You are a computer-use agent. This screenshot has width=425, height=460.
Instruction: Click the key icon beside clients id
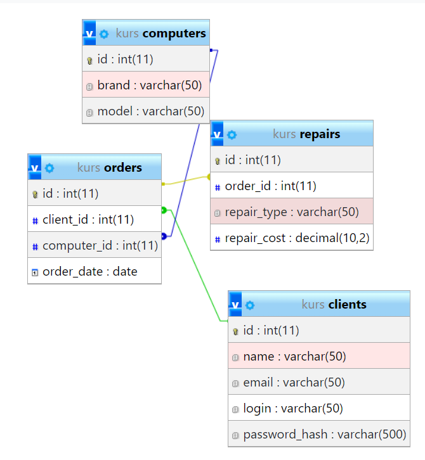point(235,331)
